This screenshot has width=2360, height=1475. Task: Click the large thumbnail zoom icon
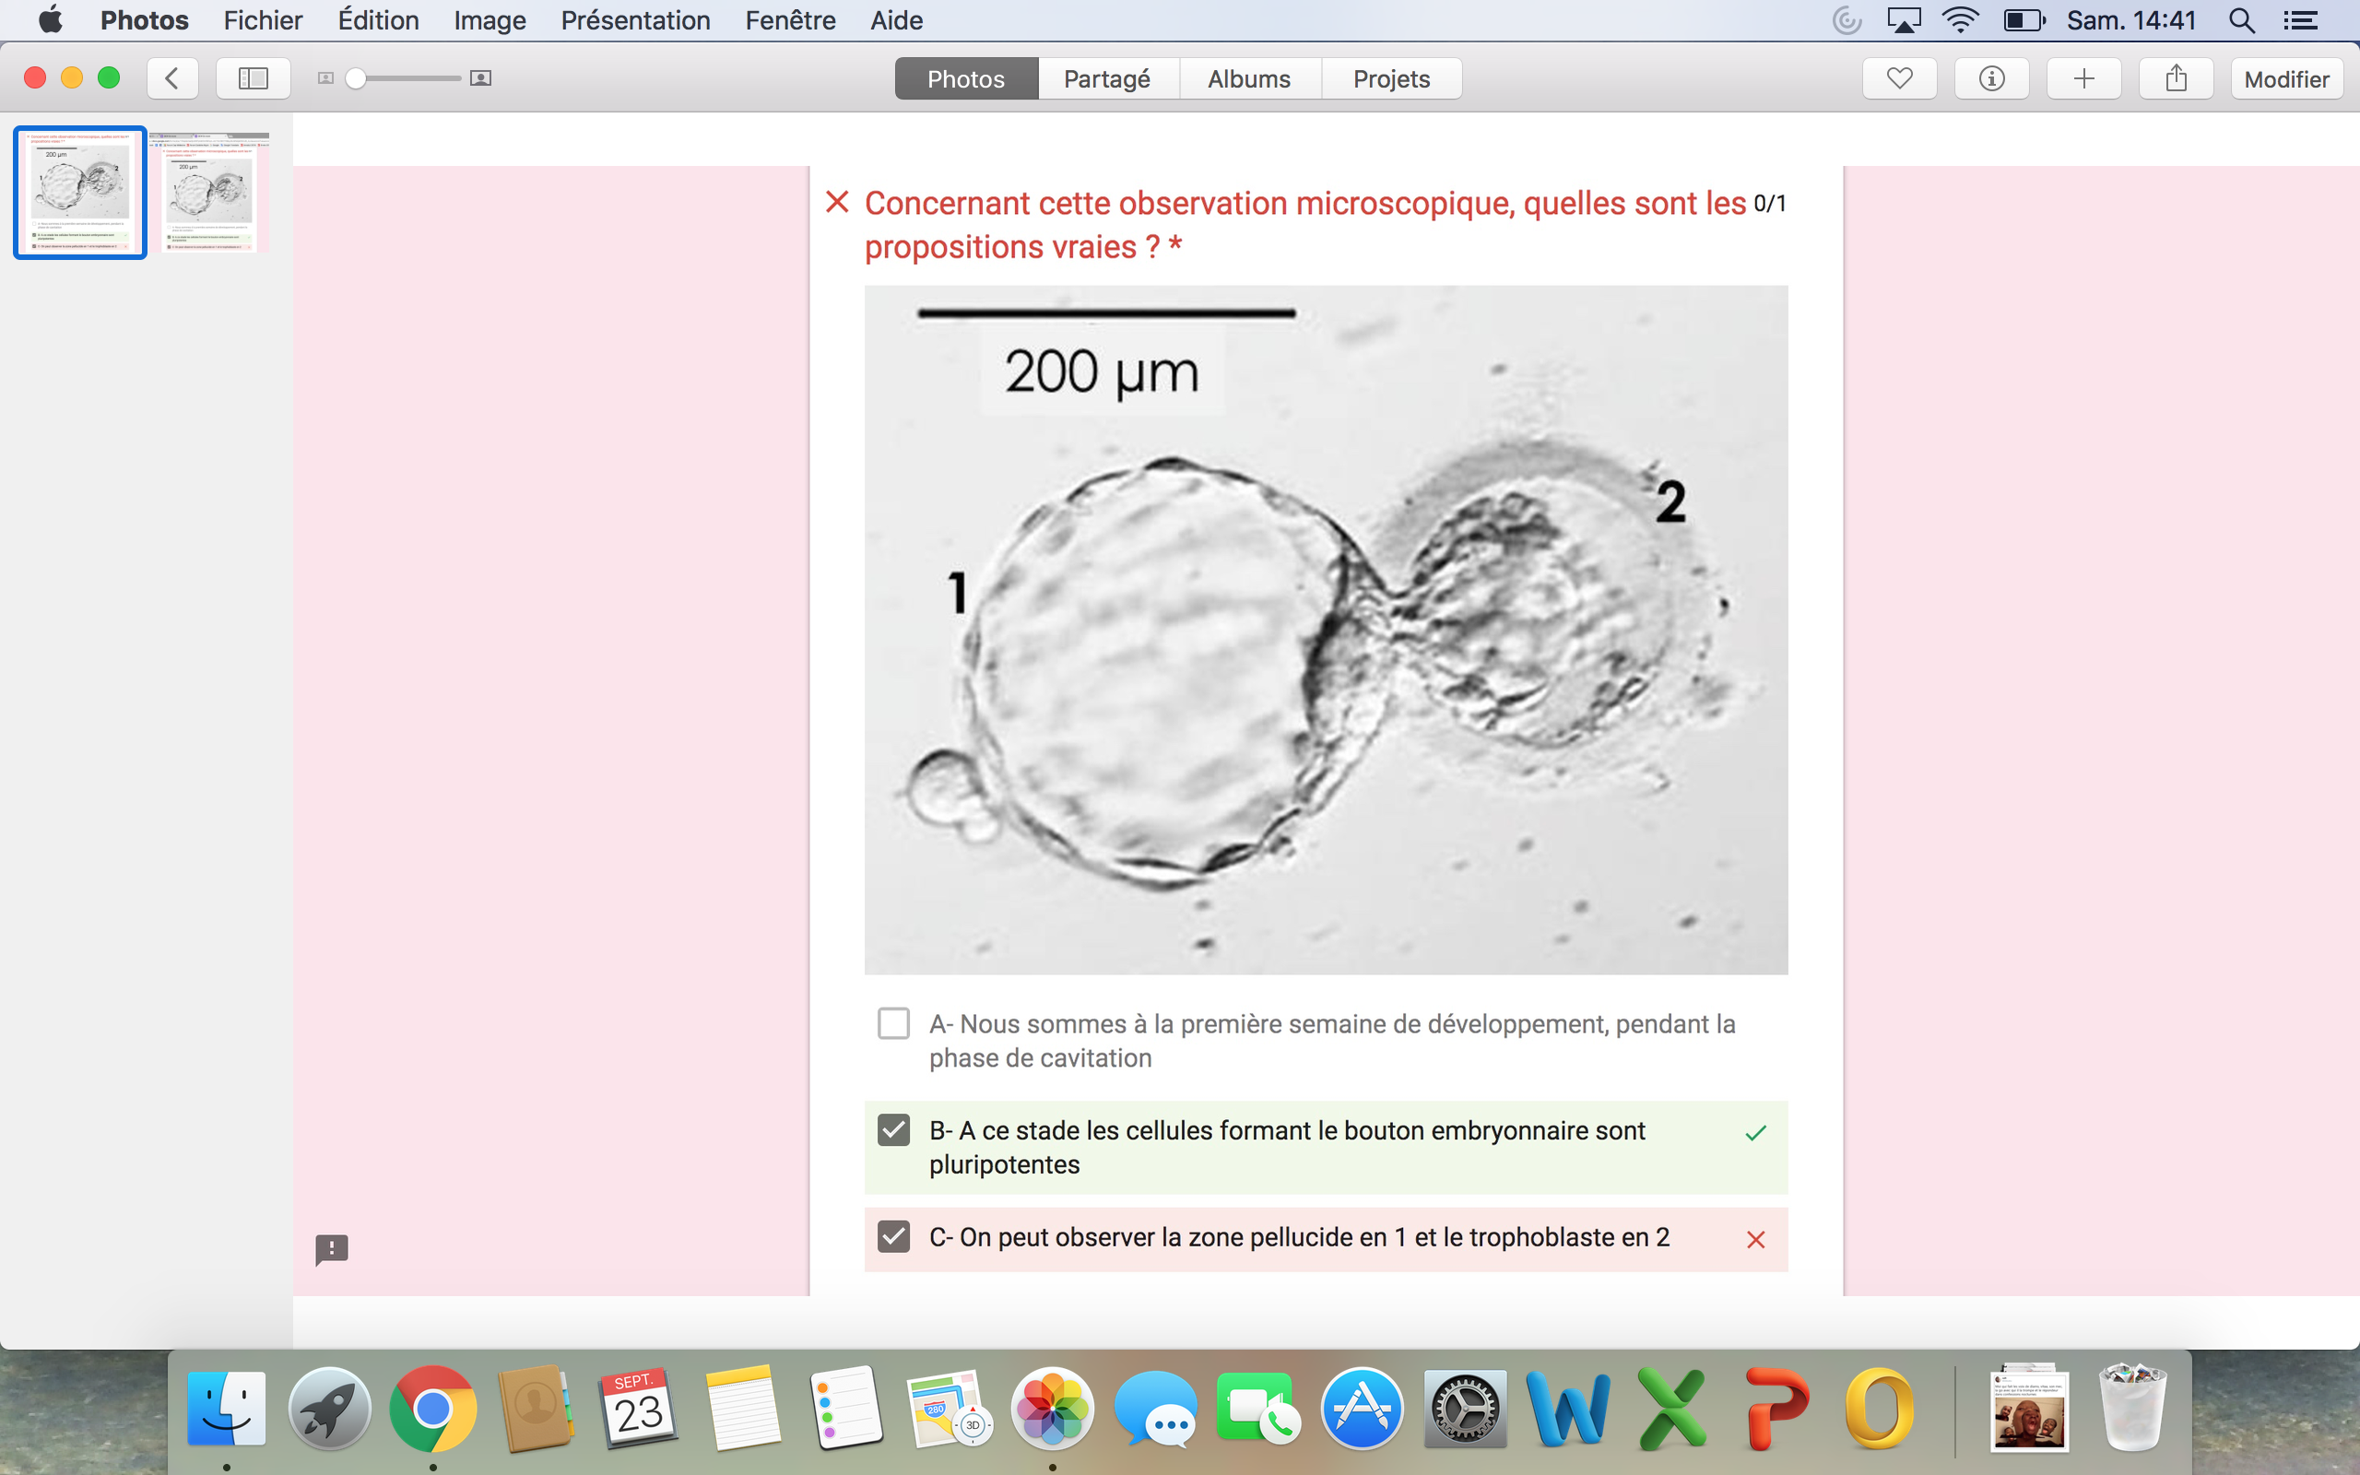[x=481, y=78]
